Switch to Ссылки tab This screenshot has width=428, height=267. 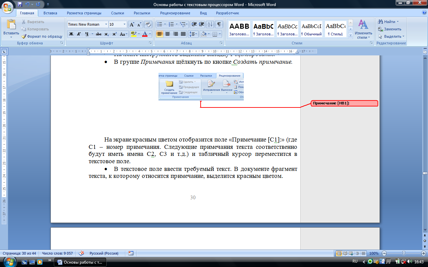pyautogui.click(x=118, y=13)
